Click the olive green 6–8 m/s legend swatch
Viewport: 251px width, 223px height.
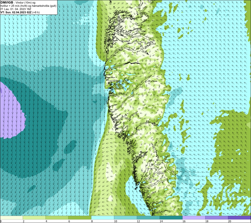80,218
